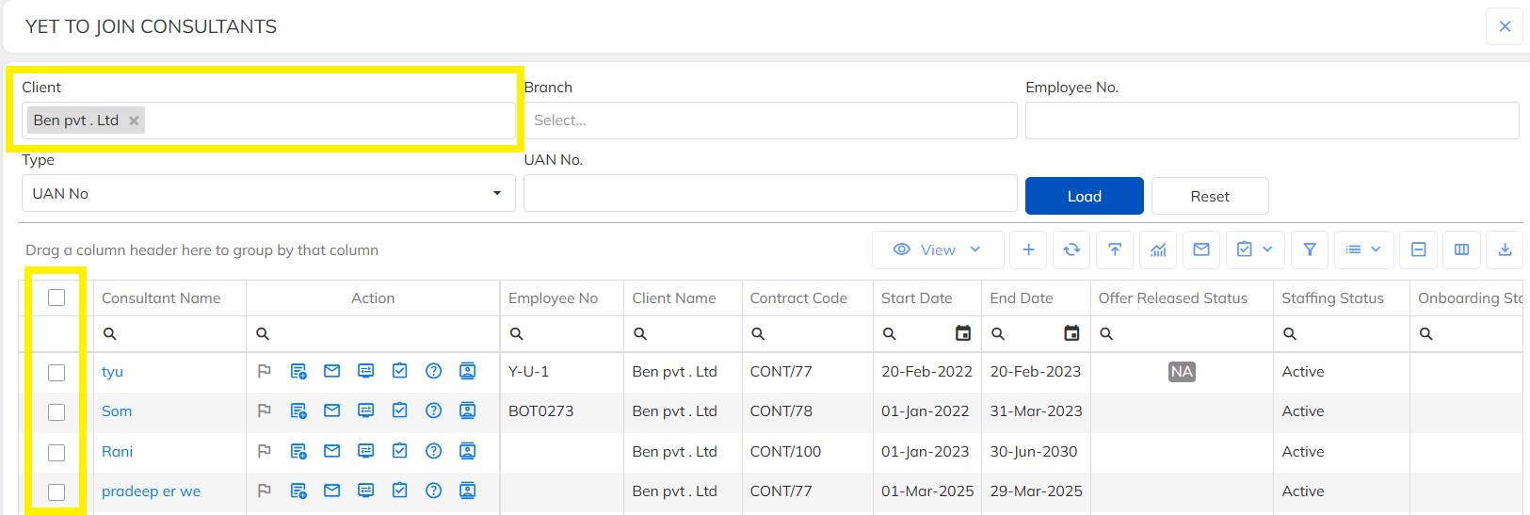Open the pradeep er we consultant link
This screenshot has height=515, width=1530.
coord(151,491)
